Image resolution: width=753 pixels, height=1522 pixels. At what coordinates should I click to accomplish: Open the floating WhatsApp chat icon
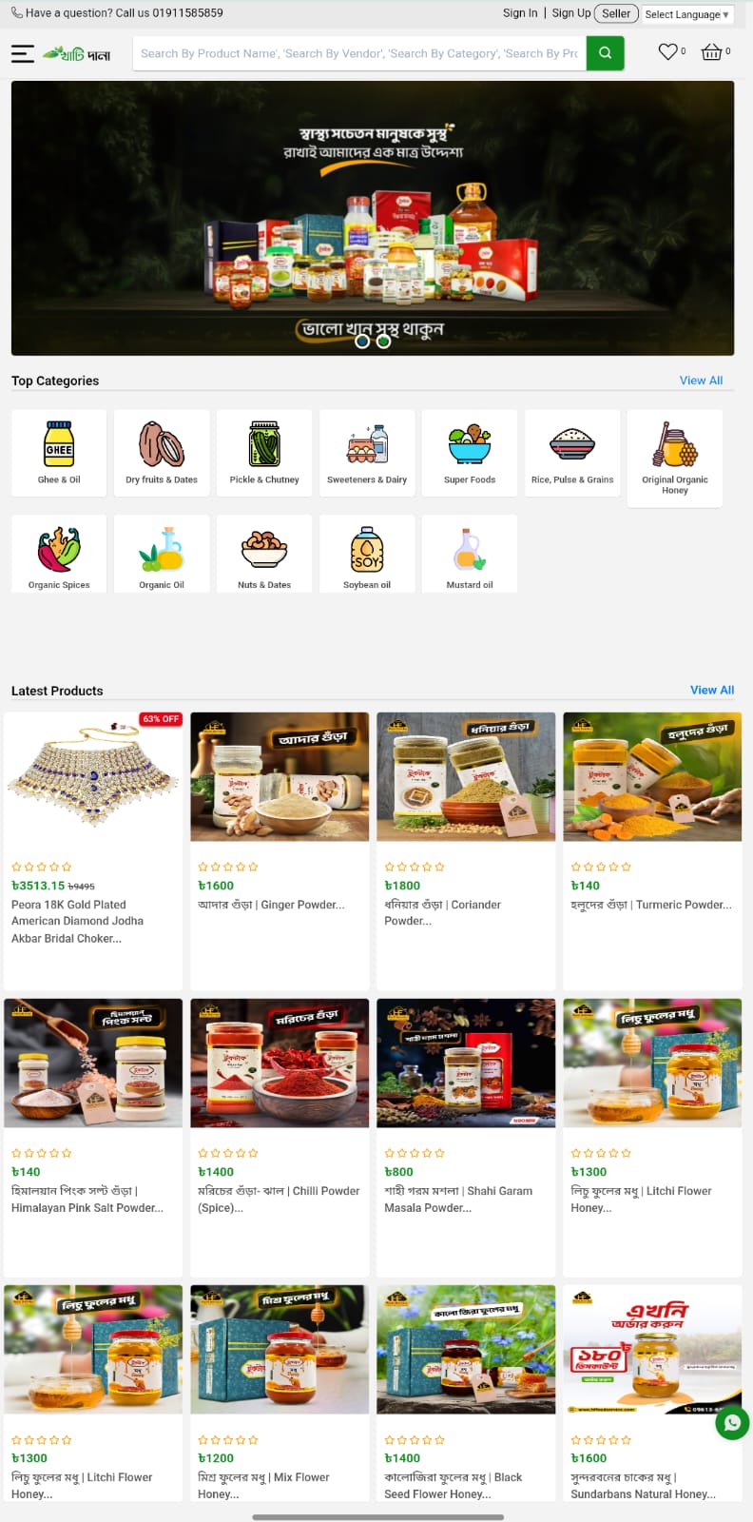732,1423
